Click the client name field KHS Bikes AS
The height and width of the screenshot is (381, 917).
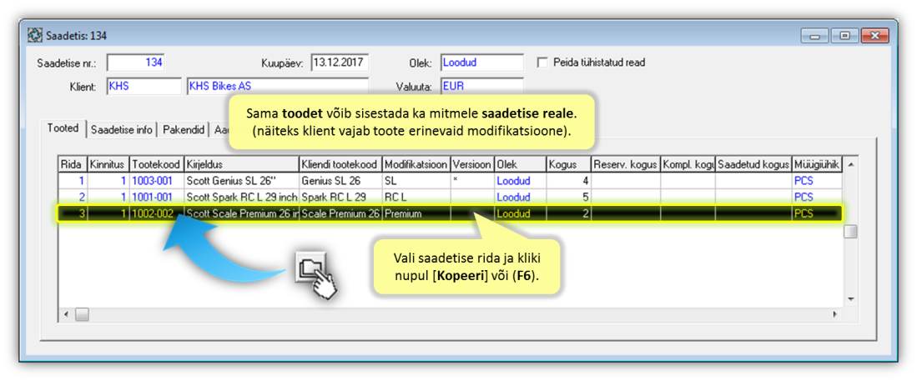[x=277, y=86]
